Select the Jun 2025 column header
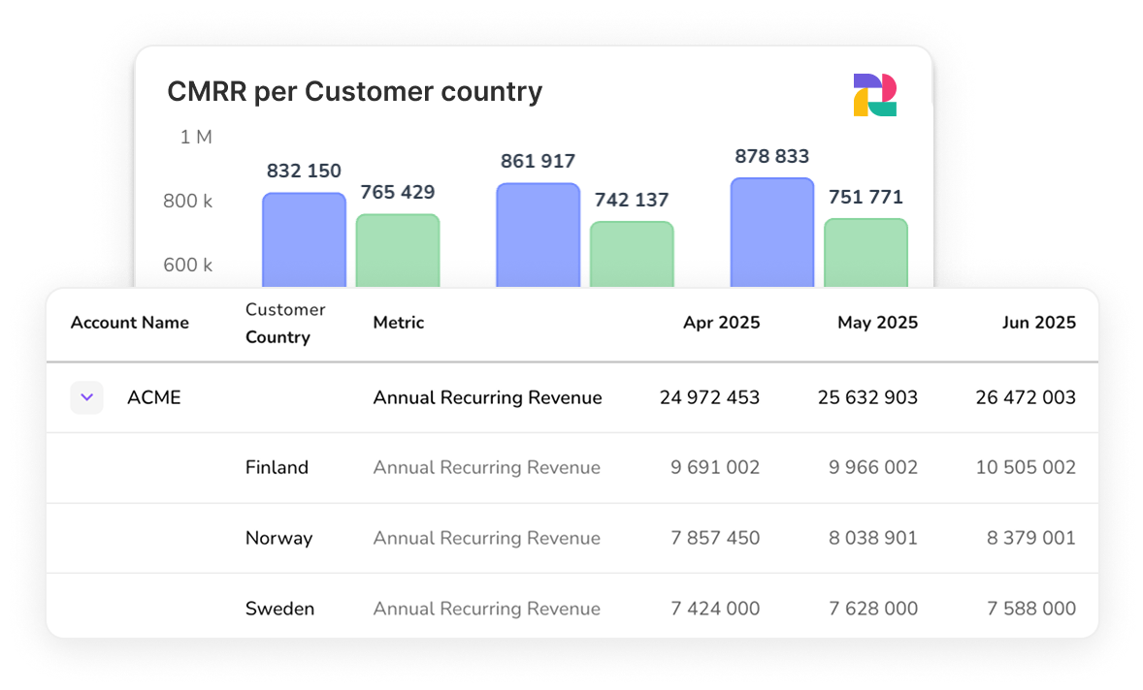The width and height of the screenshot is (1143, 690). [1038, 323]
